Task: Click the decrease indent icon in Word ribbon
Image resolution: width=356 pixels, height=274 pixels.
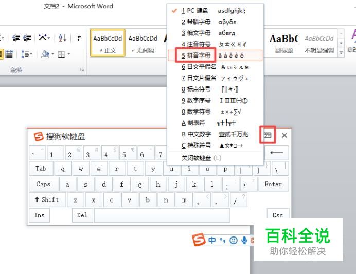Action: click(x=16, y=38)
